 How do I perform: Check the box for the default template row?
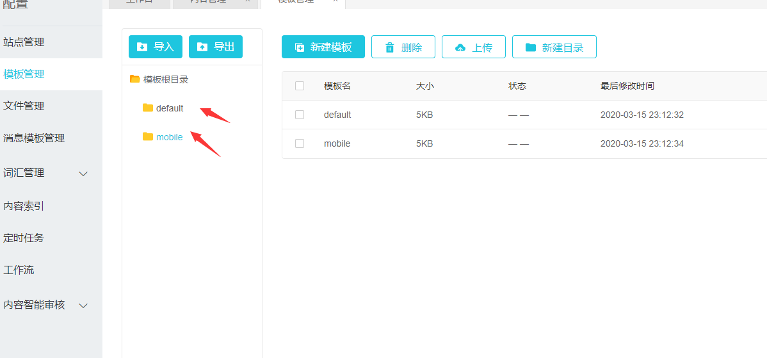tap(300, 115)
